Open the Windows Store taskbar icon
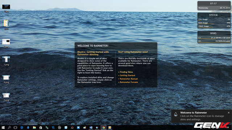The image size is (232, 130). click(x=41, y=127)
